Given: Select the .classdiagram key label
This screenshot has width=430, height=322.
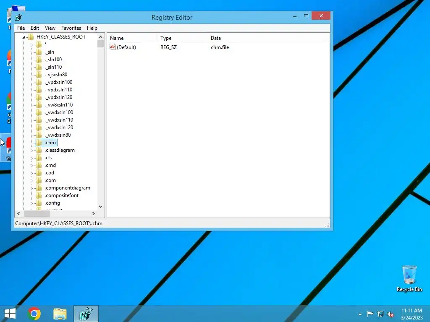Looking at the screenshot, I should click(60, 150).
